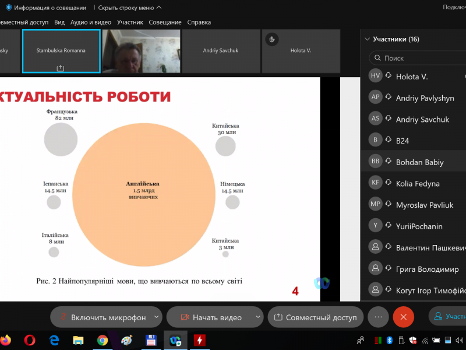Expand the microphone options arrow
The height and width of the screenshot is (350, 466).
pyautogui.click(x=156, y=317)
